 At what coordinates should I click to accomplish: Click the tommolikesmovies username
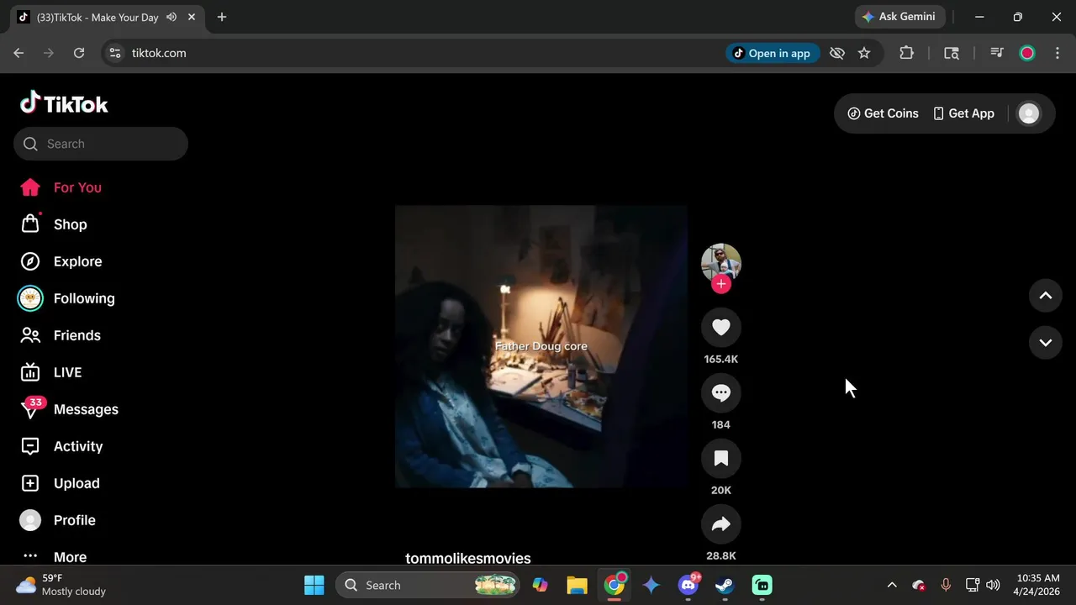(468, 558)
